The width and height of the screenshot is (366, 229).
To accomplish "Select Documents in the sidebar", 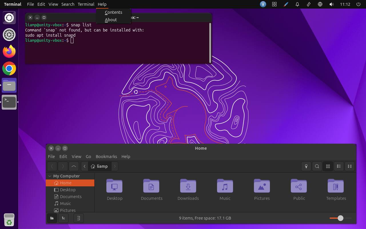I will click(71, 197).
